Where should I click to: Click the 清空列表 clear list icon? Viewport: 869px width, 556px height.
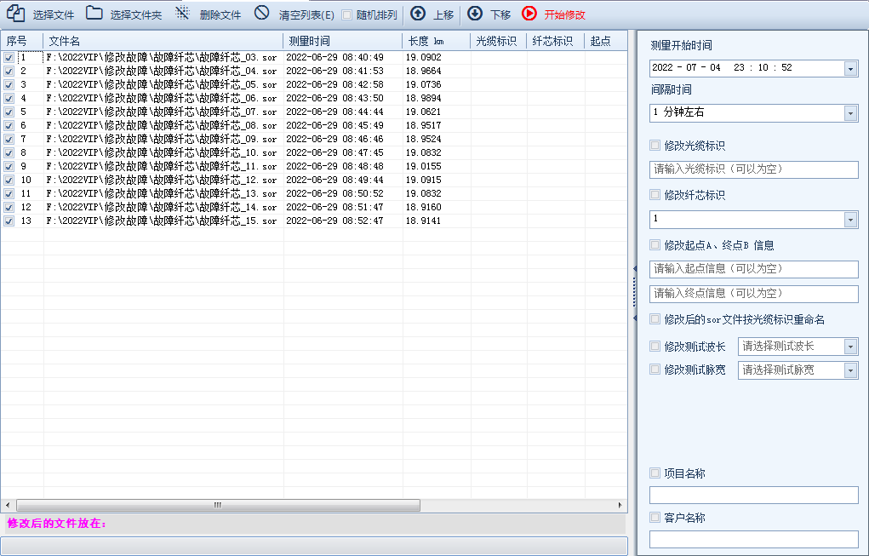262,14
